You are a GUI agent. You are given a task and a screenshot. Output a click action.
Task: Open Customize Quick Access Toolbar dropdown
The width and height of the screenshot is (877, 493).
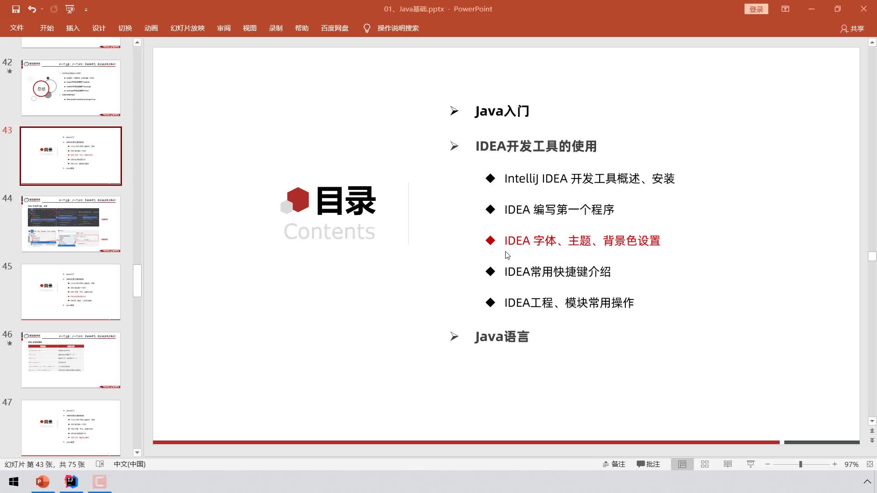pos(86,9)
